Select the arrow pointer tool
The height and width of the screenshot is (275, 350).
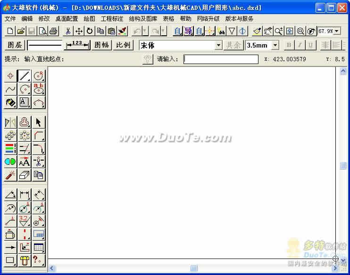(39, 122)
